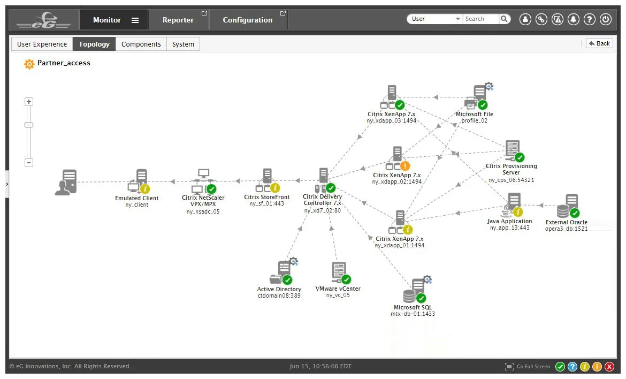Click the ny_sf_01:443 label
Image resolution: width=626 pixels, height=379 pixels.
(x=266, y=203)
